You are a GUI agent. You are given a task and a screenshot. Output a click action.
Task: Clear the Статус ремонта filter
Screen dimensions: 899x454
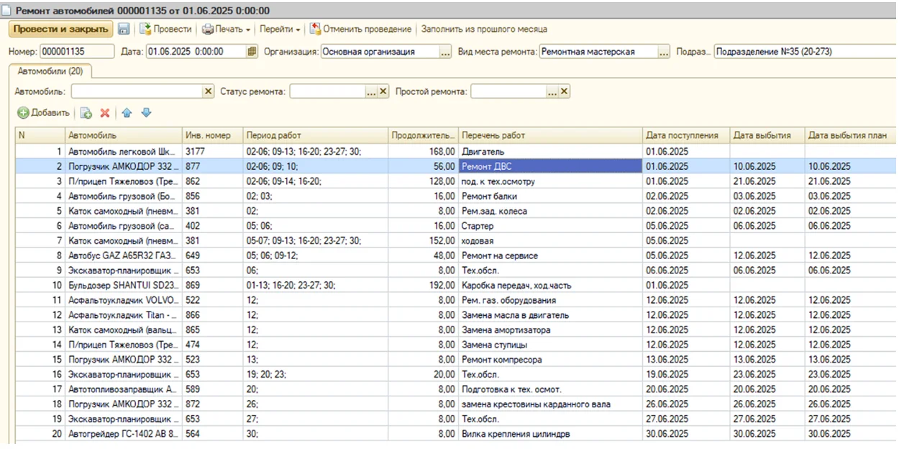(x=383, y=91)
